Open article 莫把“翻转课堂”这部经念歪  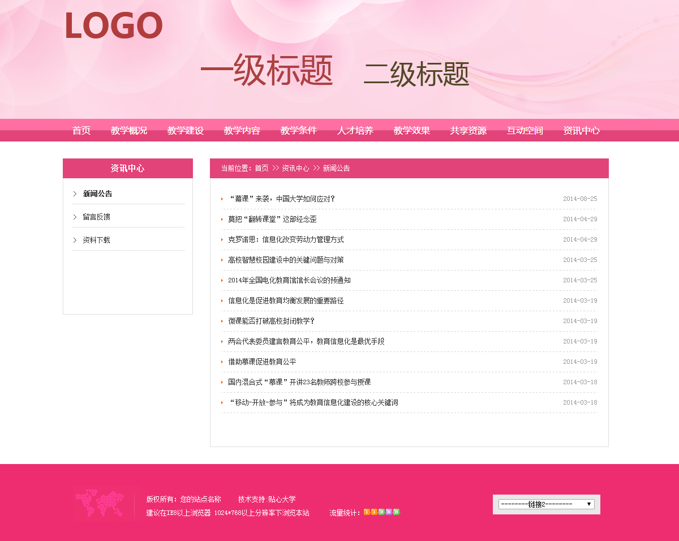(x=272, y=219)
